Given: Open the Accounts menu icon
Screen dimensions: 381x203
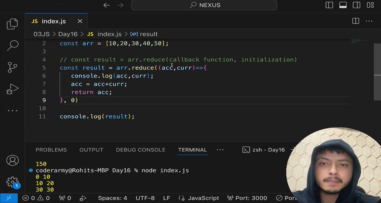Looking at the screenshot, I should coord(12,160).
